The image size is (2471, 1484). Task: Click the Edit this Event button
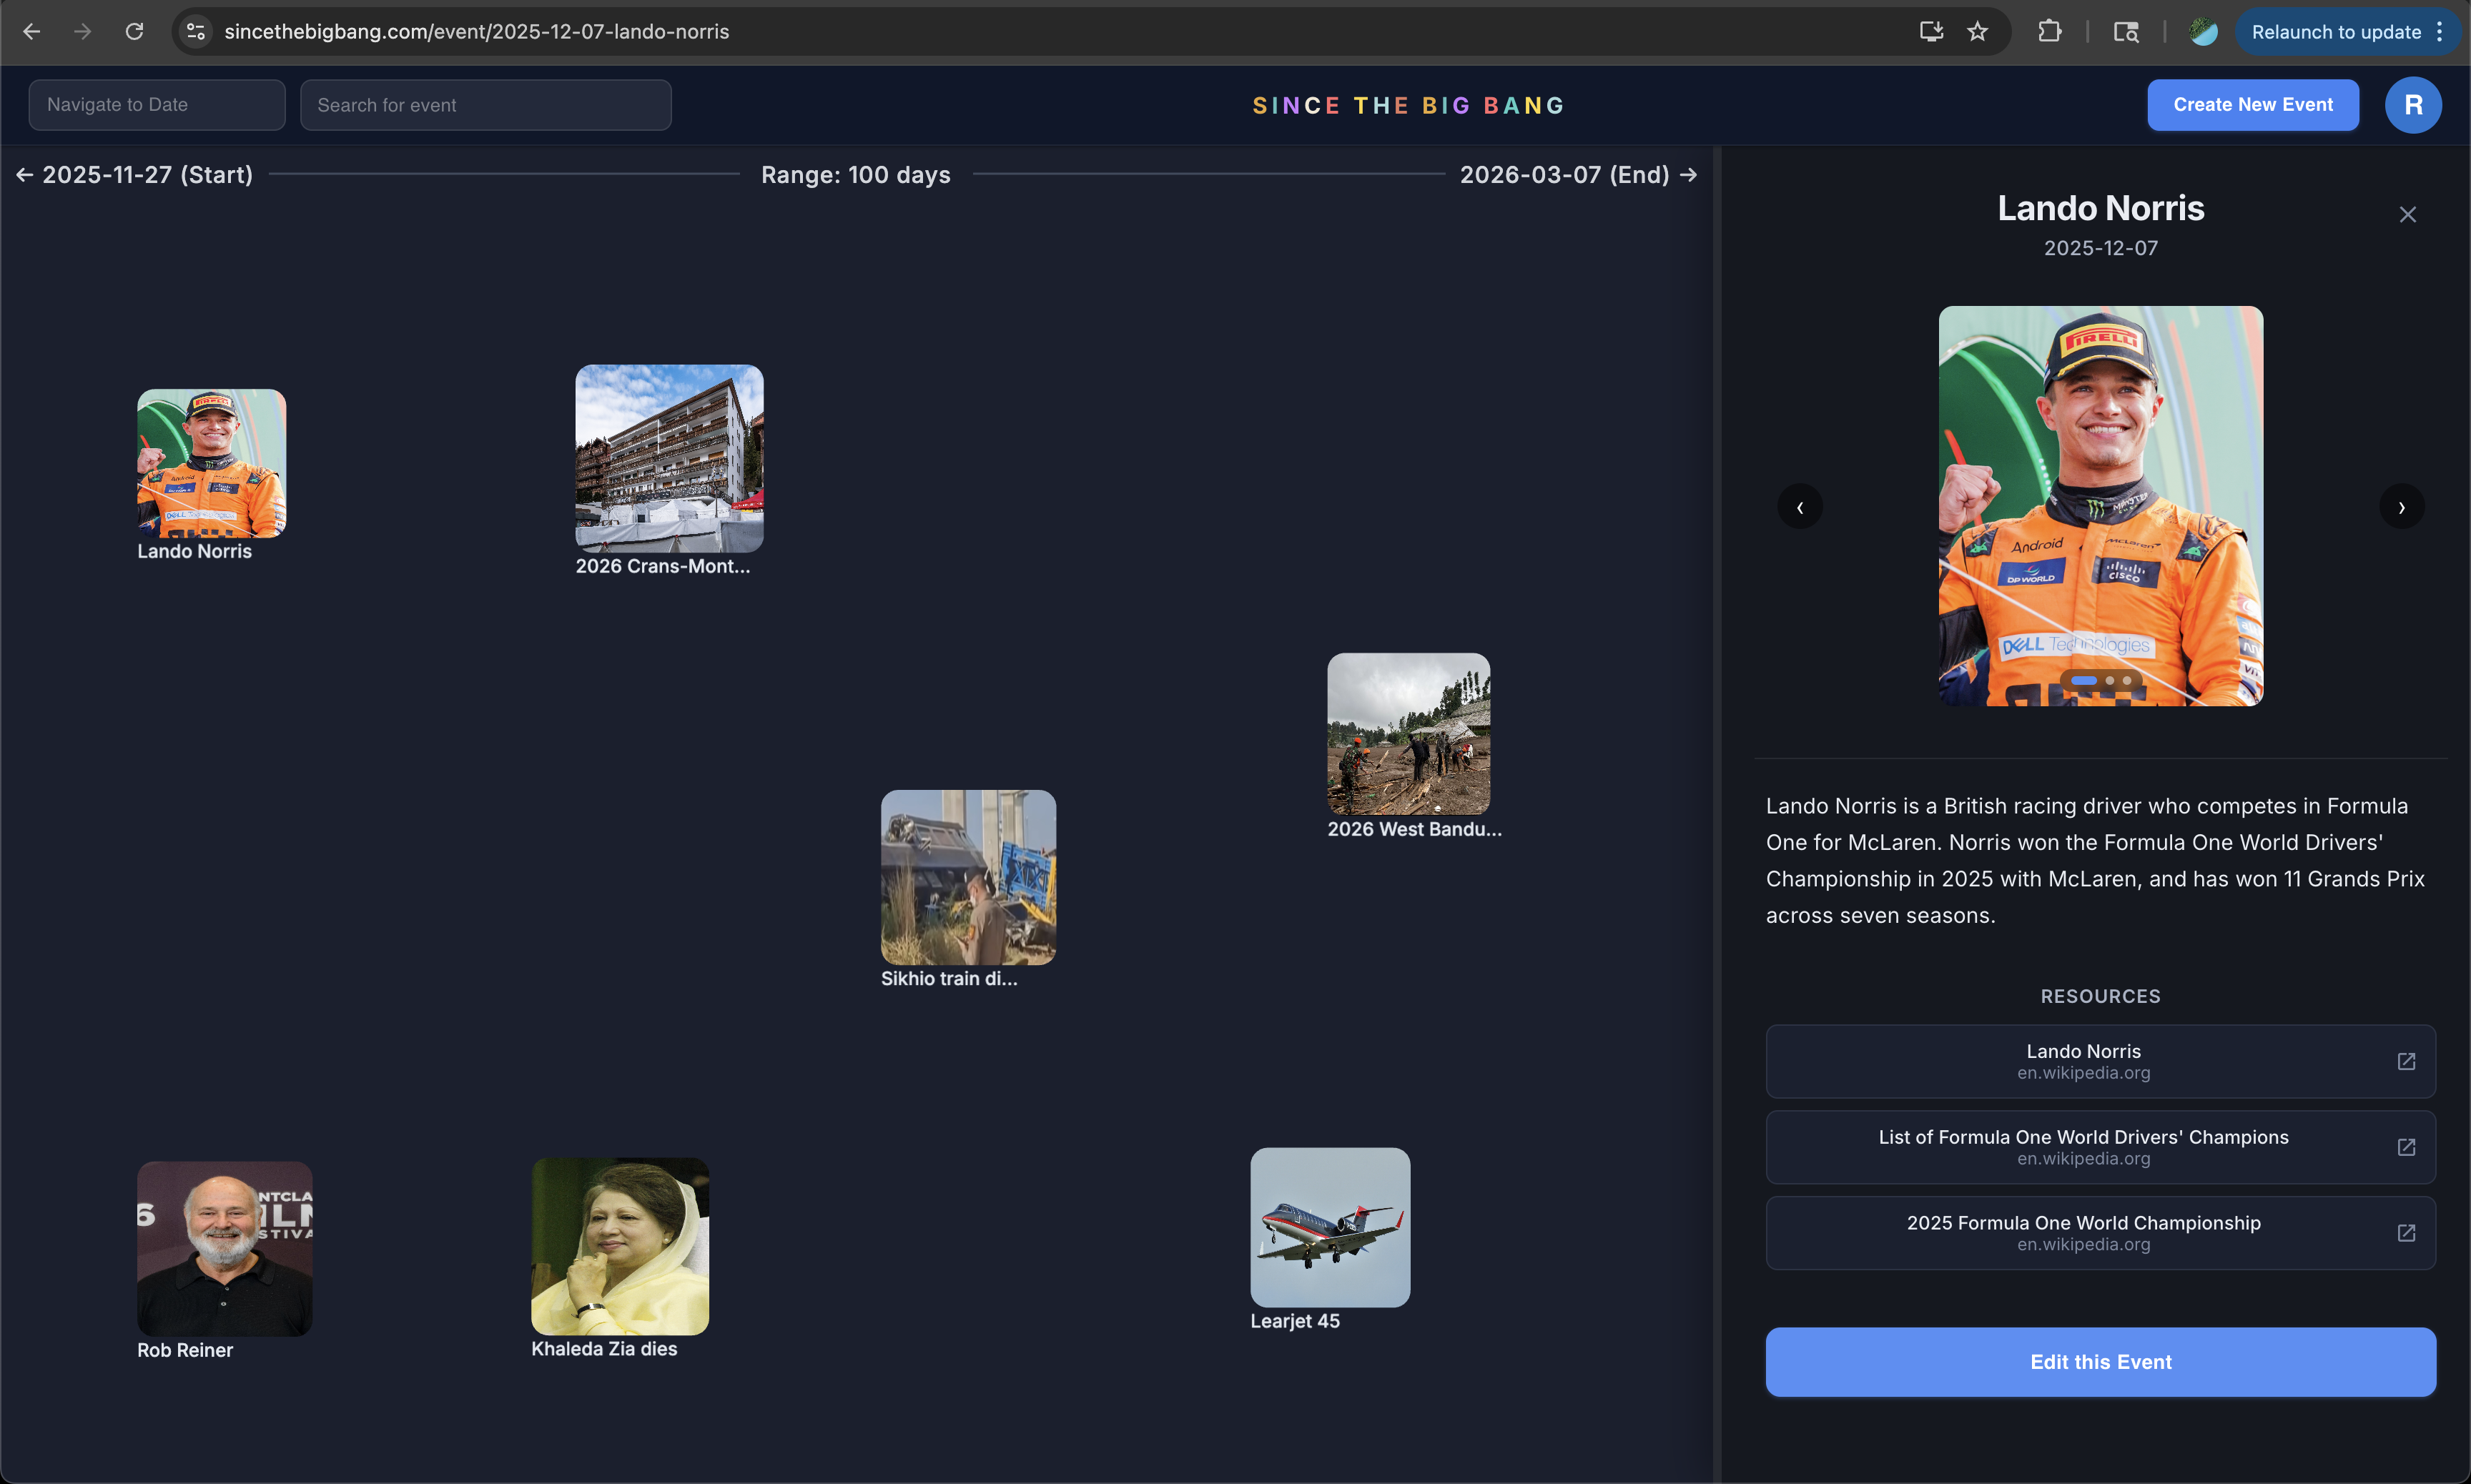tap(2100, 1362)
